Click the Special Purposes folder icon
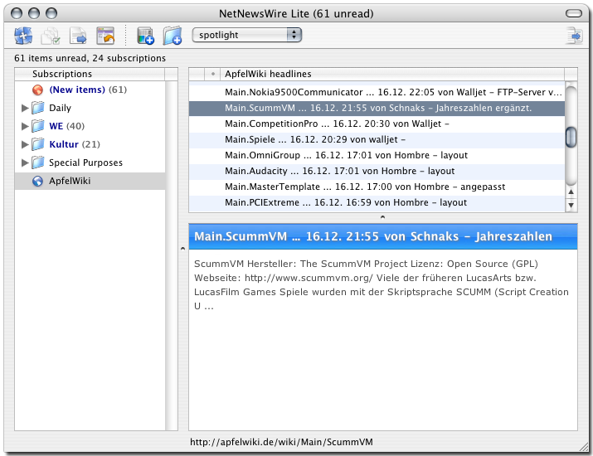 [x=38, y=163]
